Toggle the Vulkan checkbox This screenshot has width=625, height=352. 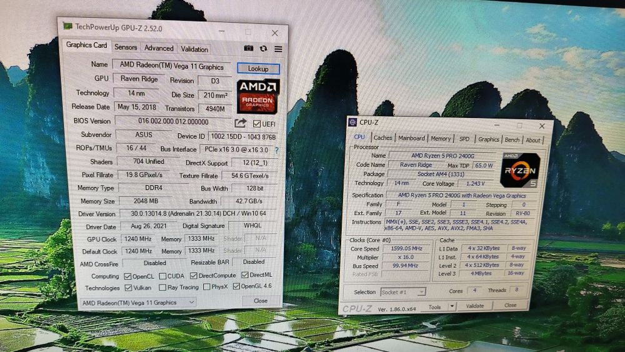click(x=128, y=288)
